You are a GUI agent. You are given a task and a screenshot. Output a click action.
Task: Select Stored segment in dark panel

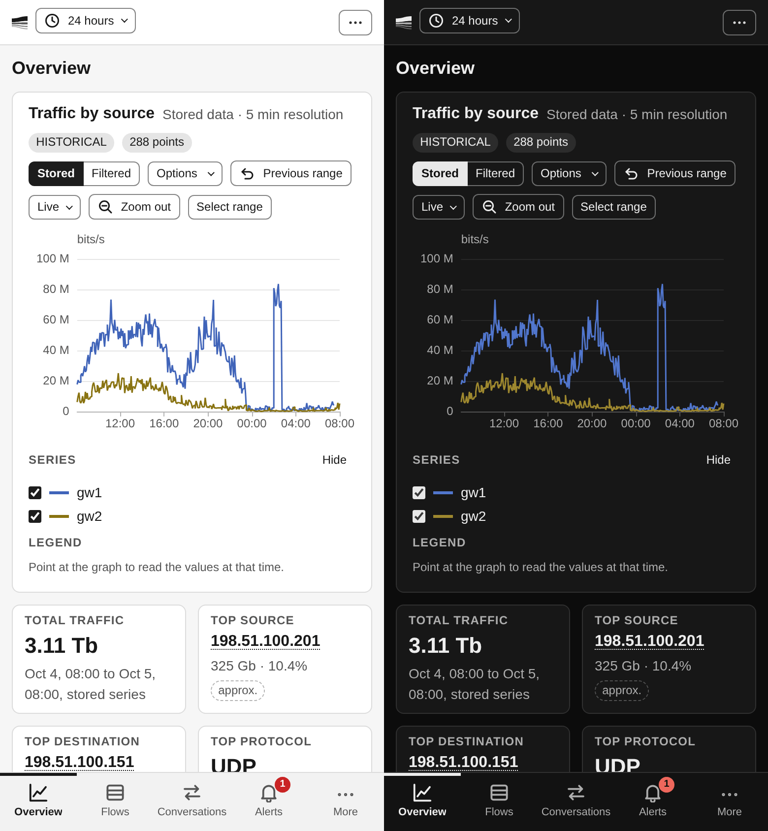tap(440, 173)
